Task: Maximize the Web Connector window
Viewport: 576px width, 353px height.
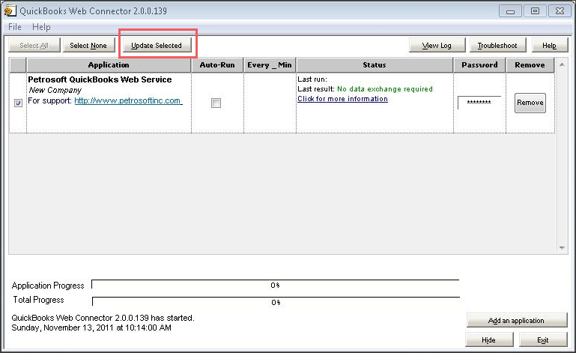Action: pyautogui.click(x=535, y=11)
